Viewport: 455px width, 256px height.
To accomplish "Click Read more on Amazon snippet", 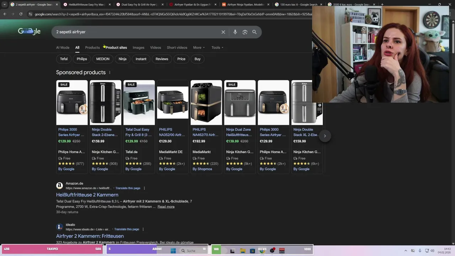I will point(166,207).
